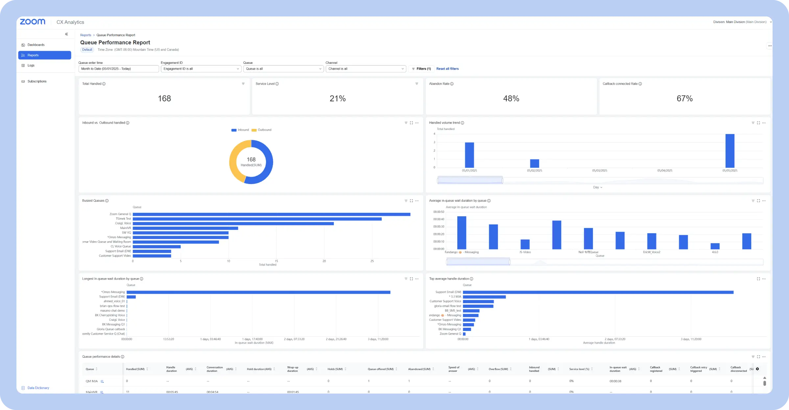This screenshot has height=410, width=789.
Task: Select the Dashboards icon in the sidebar
Action: 23,45
